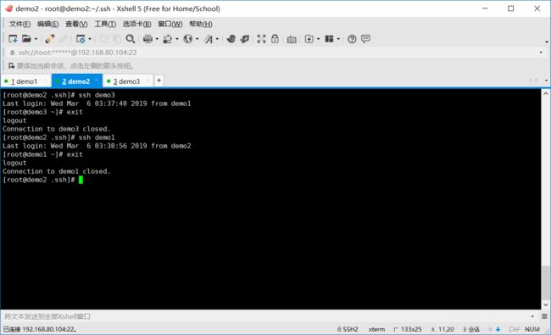This screenshot has height=335, width=551.
Task: Open the 选项卡(B) menu
Action: pos(136,24)
